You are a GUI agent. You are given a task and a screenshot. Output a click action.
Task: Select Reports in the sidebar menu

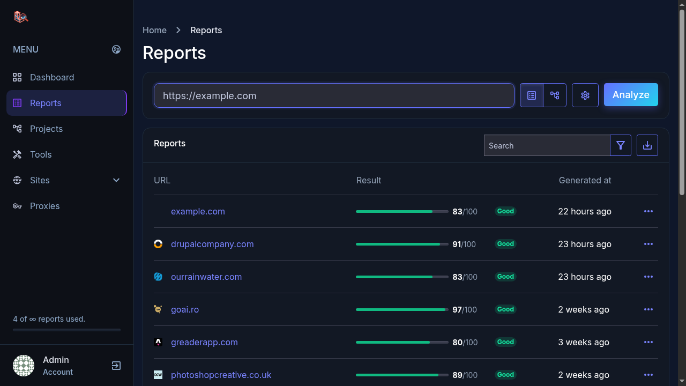(x=66, y=103)
